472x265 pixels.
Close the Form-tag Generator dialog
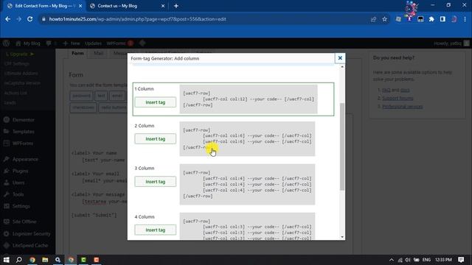click(x=340, y=58)
